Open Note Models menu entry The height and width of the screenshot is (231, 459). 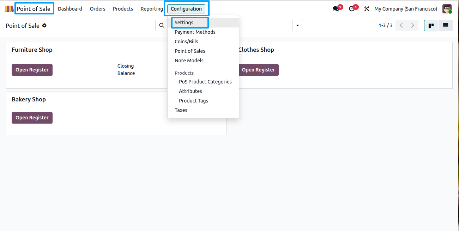203,61
